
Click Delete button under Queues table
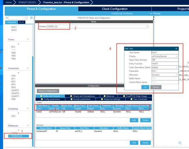pos(145,143)
